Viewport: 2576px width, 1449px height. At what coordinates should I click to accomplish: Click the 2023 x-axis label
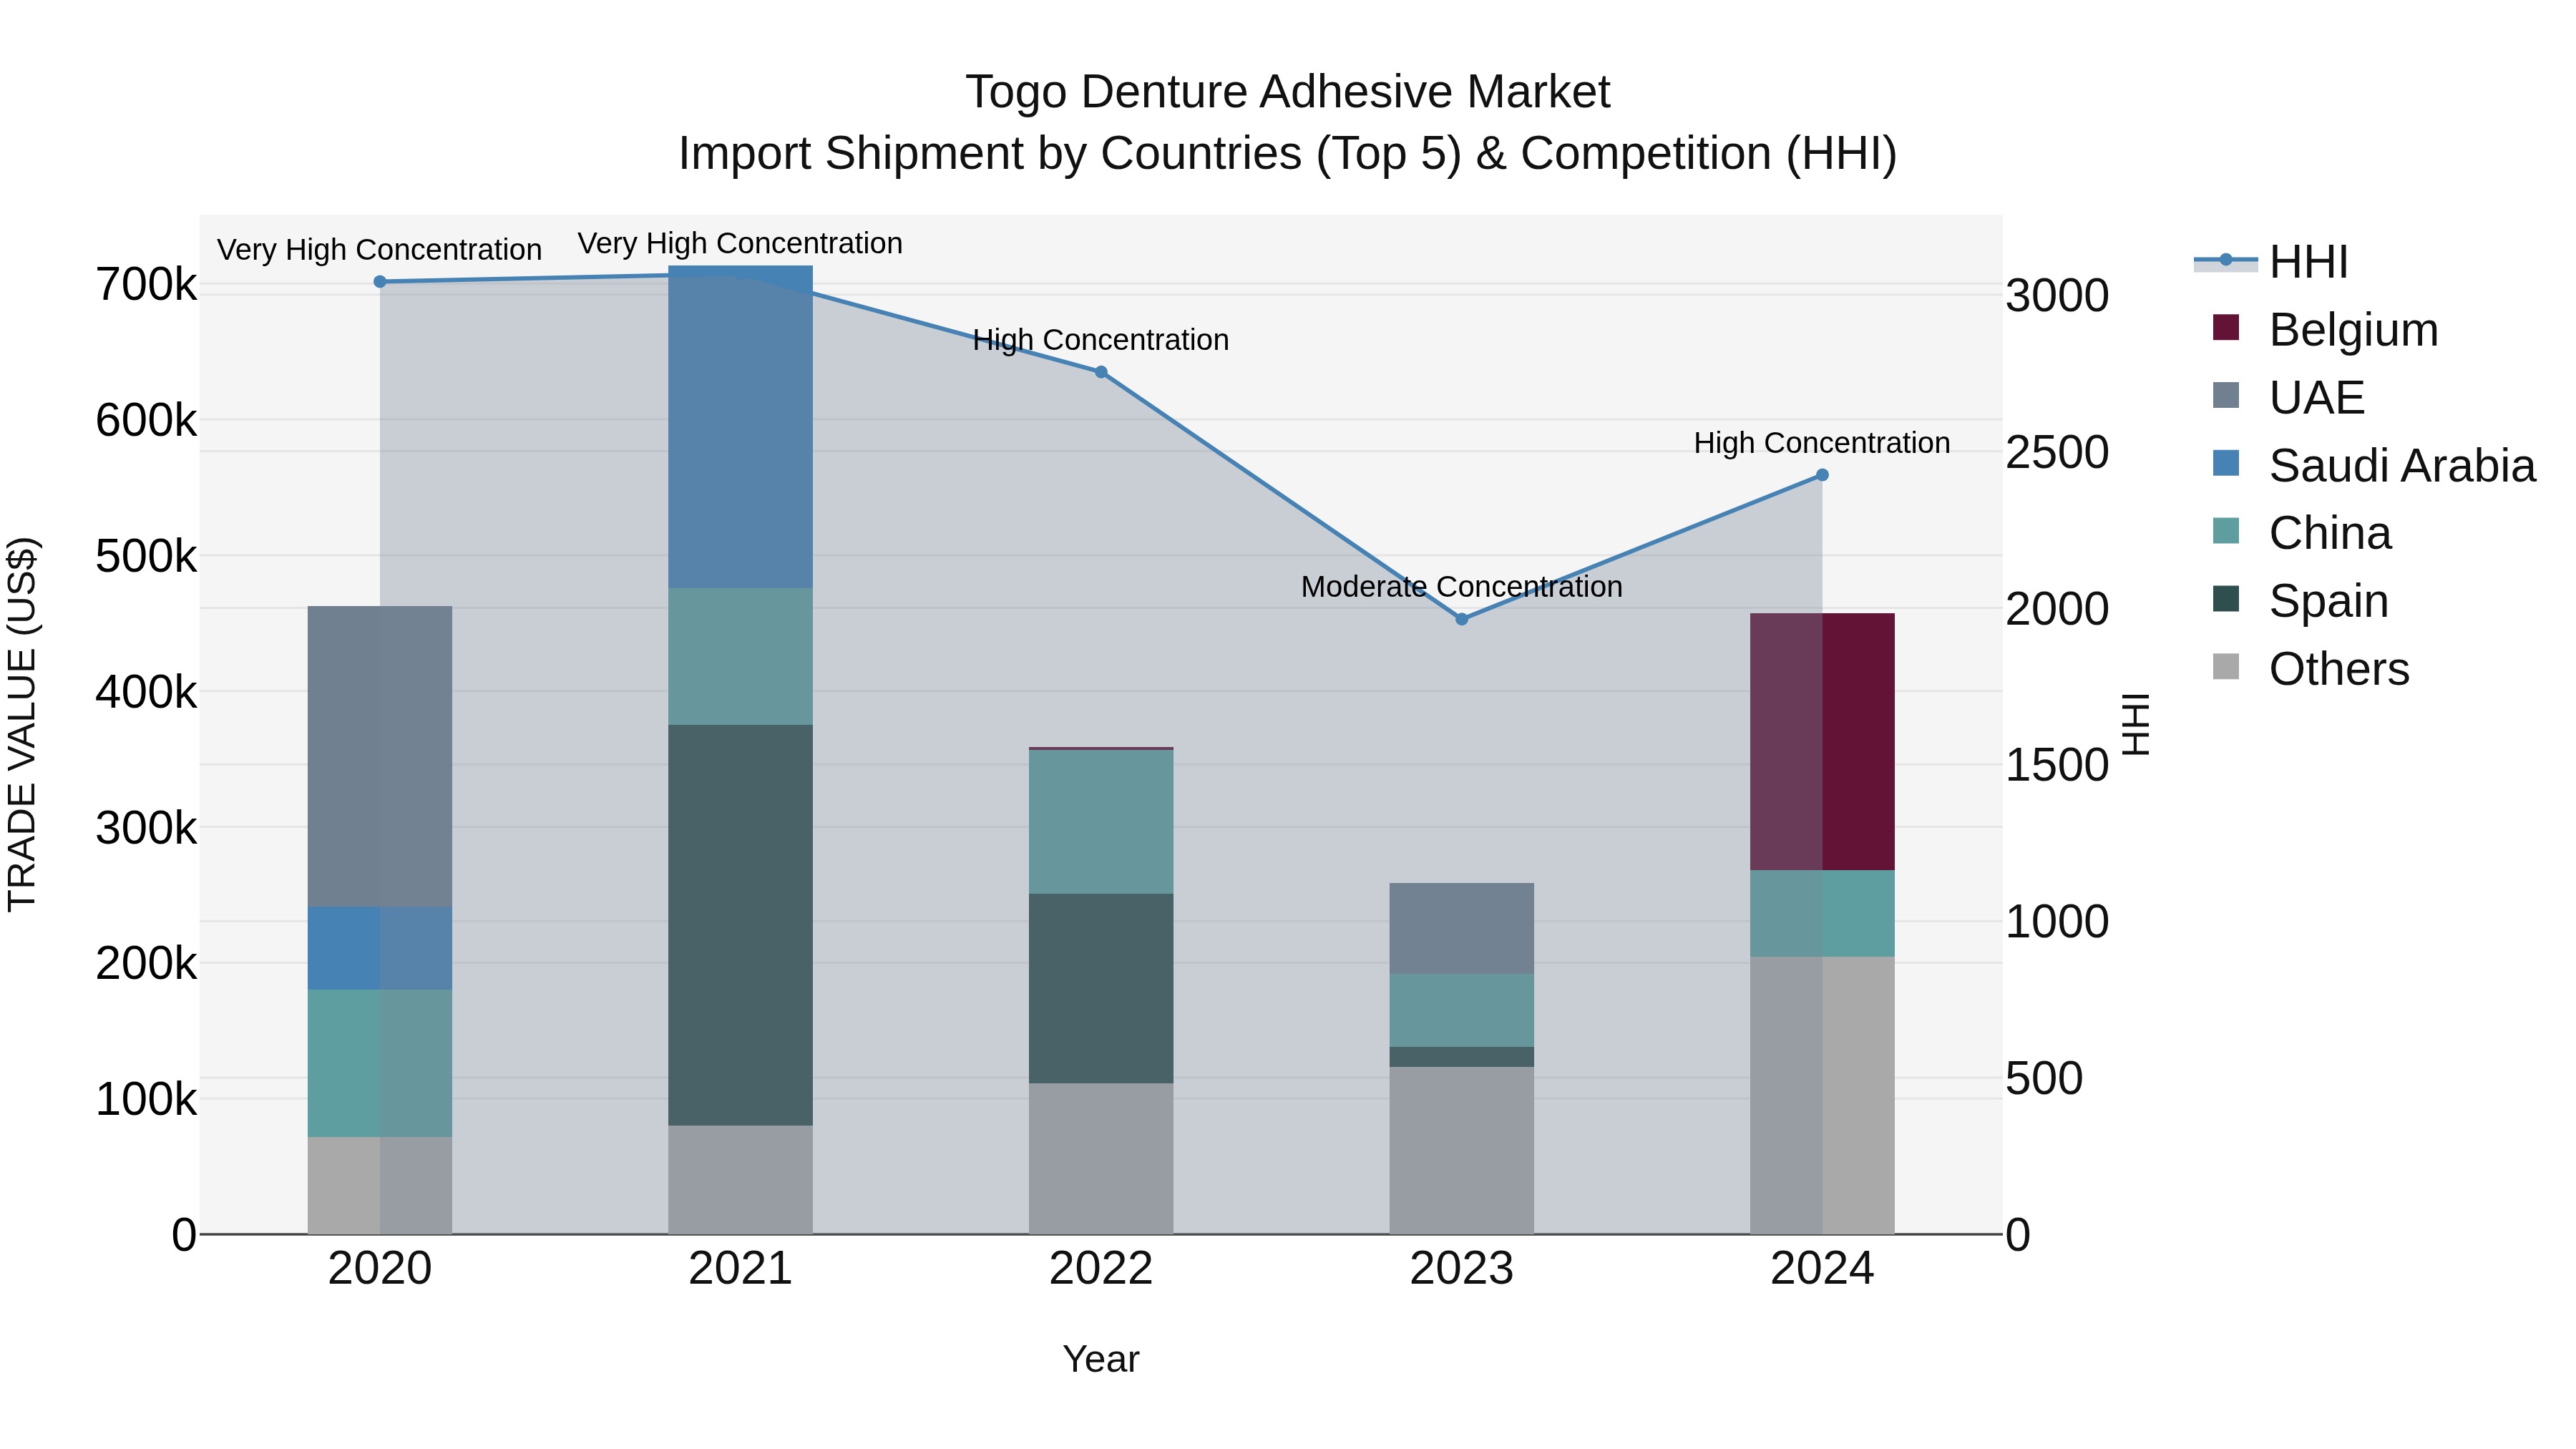1462,1269
